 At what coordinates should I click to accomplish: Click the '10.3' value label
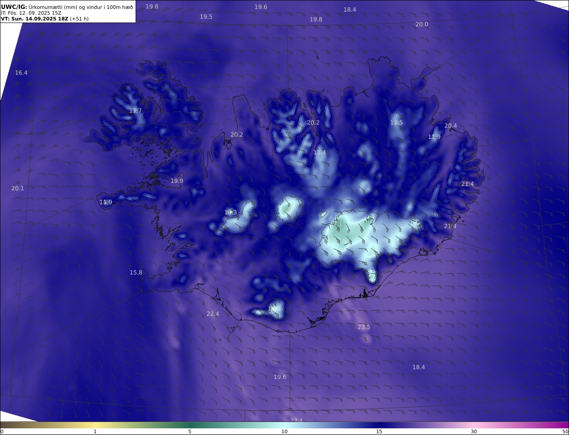[x=230, y=213]
